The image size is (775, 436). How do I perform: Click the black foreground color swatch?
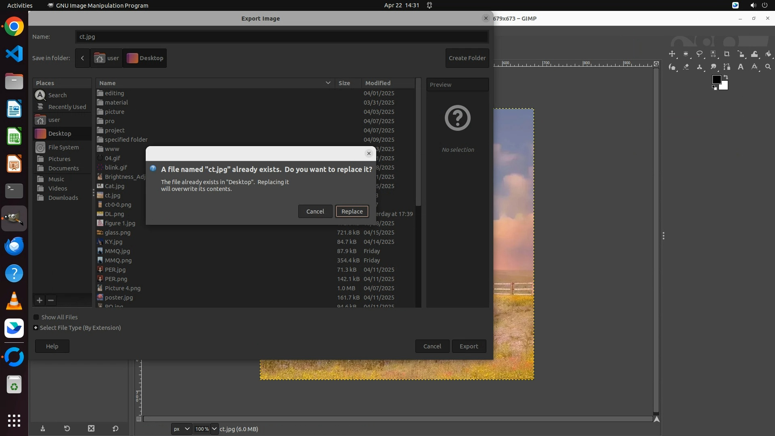pyautogui.click(x=716, y=80)
